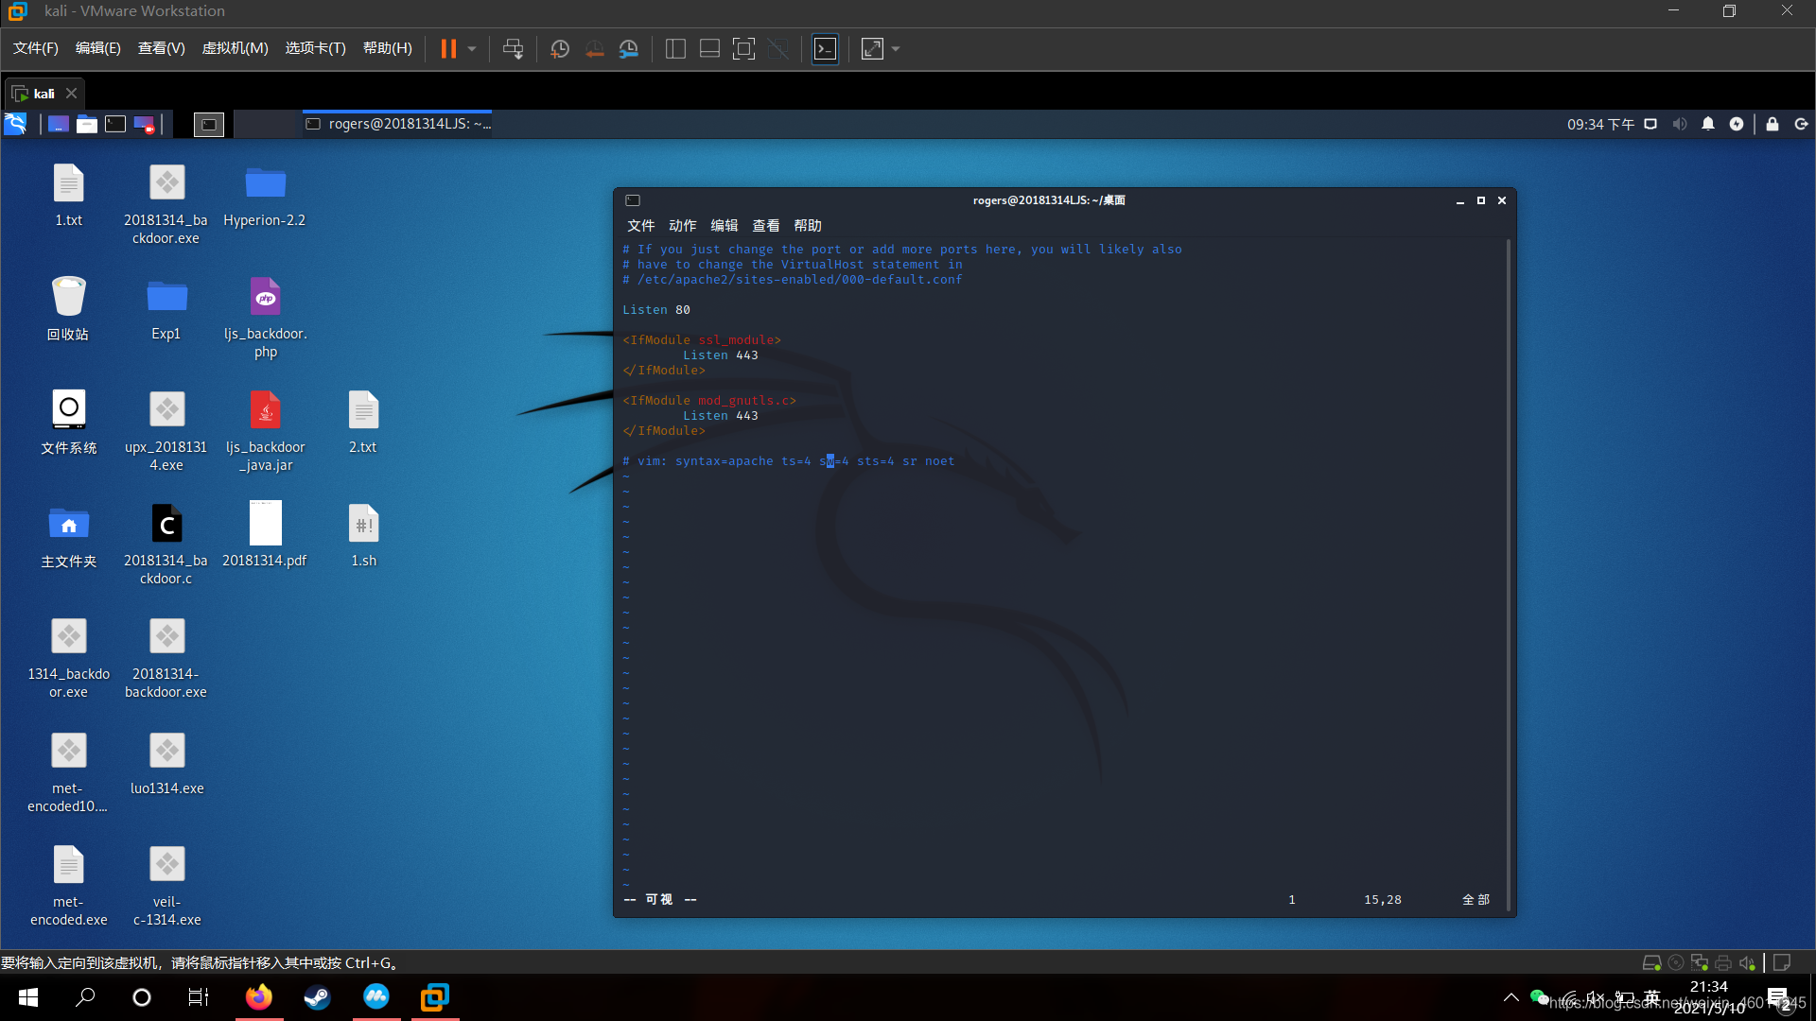The height and width of the screenshot is (1021, 1816).
Task: Click the Kali panel volume icon
Action: [1680, 124]
